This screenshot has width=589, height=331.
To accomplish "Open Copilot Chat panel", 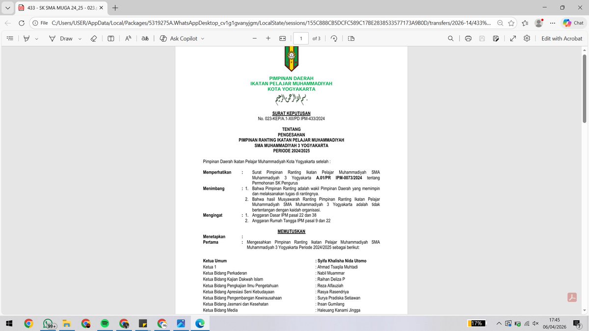I will pyautogui.click(x=573, y=23).
